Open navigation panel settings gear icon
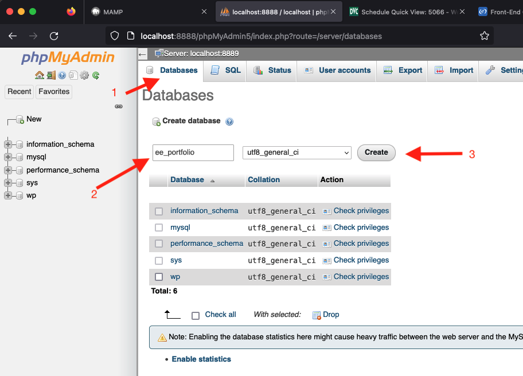 [x=84, y=75]
